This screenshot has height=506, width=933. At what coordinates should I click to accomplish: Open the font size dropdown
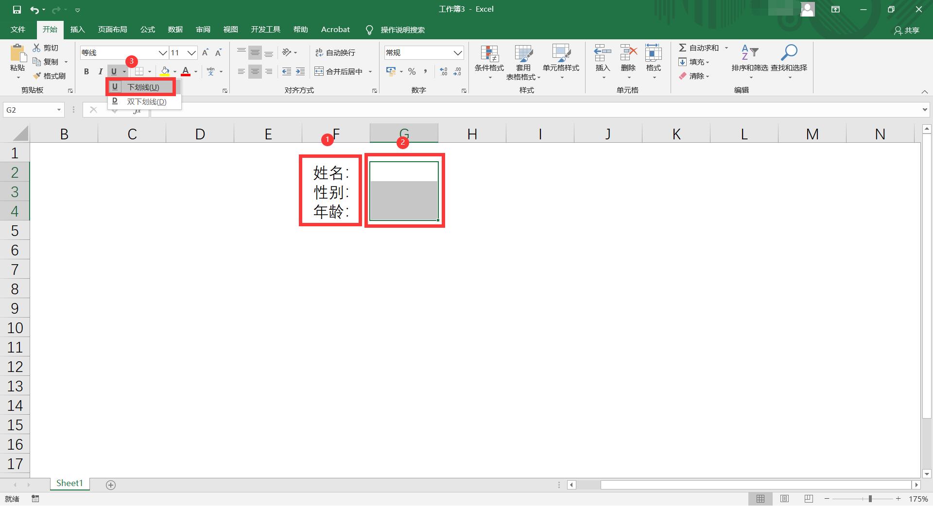click(192, 52)
